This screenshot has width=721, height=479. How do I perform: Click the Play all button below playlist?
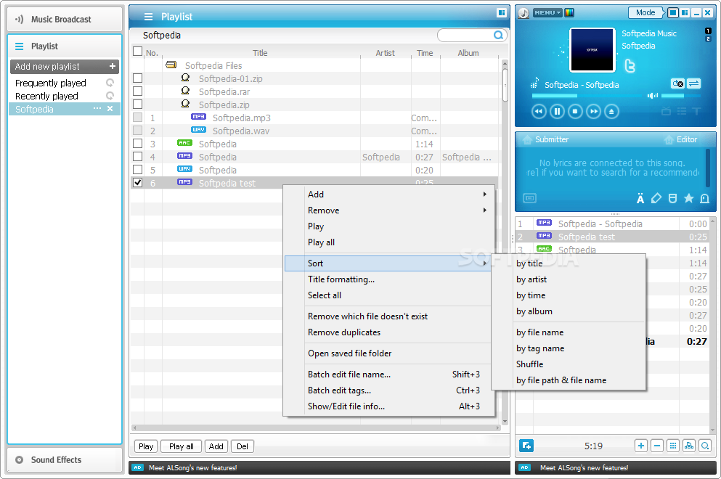pos(182,446)
